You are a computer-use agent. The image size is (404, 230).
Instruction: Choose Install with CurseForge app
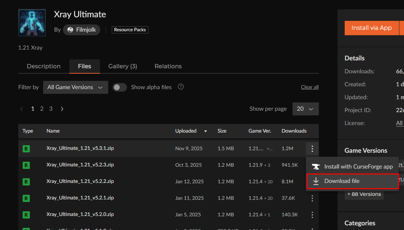point(352,167)
